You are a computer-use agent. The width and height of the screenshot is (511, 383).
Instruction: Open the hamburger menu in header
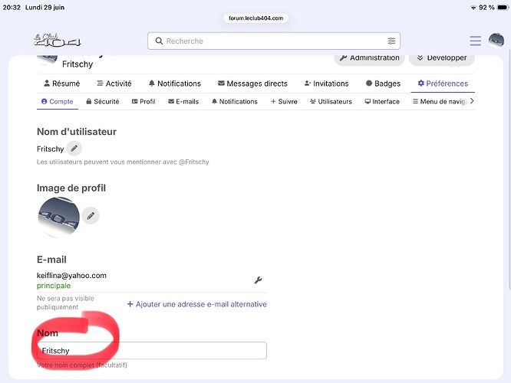475,41
